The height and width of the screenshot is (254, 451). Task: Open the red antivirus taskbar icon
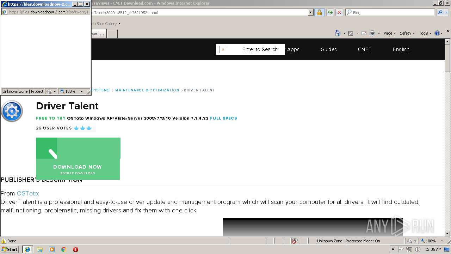click(x=75, y=249)
